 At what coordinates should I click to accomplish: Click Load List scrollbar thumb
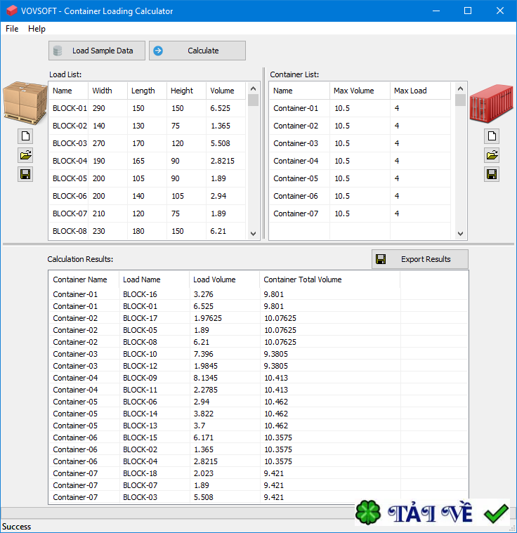pyautogui.click(x=253, y=100)
